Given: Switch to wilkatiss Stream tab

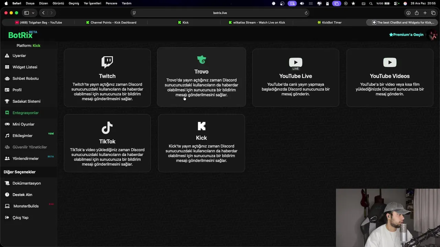Looking at the screenshot, I should (257, 22).
